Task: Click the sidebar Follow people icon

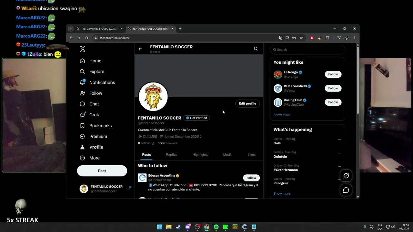Action: tap(83, 93)
